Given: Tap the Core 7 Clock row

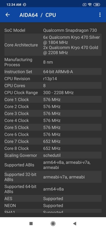Looking at the screenshot, I should tap(53, 141).
